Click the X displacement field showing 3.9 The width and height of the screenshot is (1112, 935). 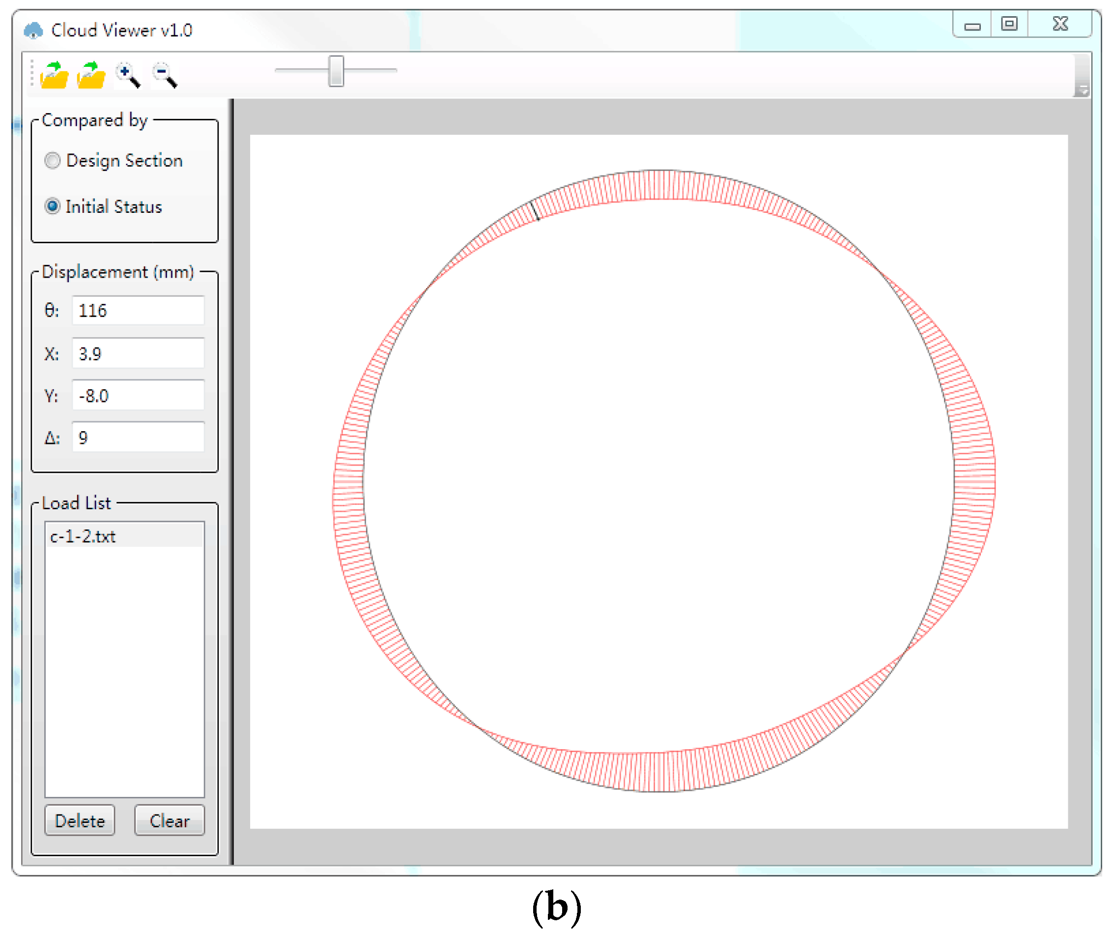pyautogui.click(x=138, y=353)
